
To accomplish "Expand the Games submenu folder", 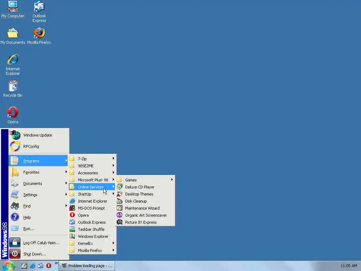I will [x=145, y=180].
